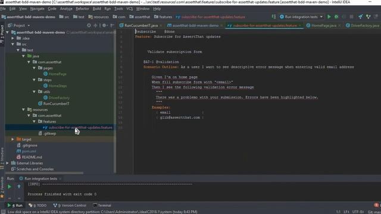Image resolution: width=381 pixels, height=214 pixels.
Task: Open the notifications red badge in bottom right
Action: 376,205
